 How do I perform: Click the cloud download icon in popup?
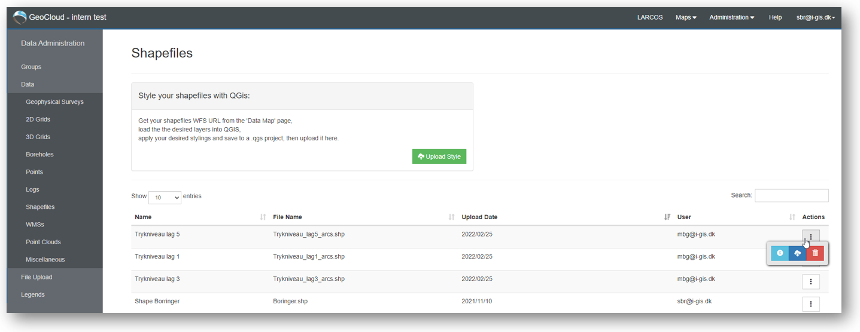[x=797, y=253]
